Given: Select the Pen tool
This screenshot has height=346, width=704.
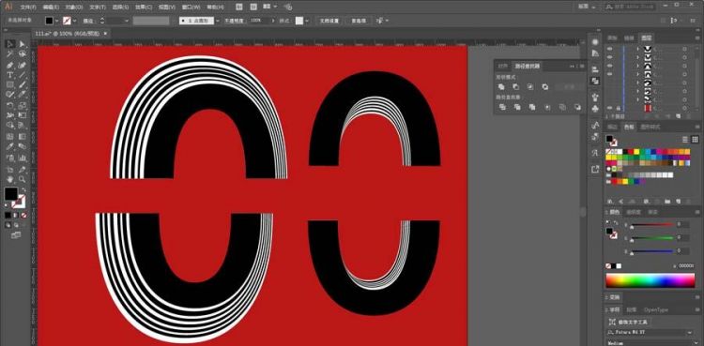Looking at the screenshot, I should pos(10,65).
